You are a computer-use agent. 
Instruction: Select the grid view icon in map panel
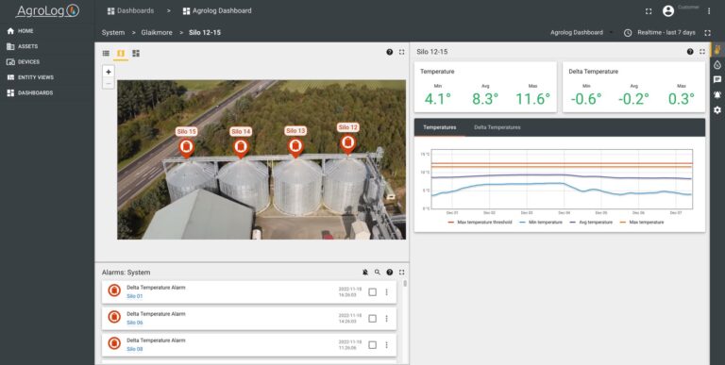tap(136, 54)
